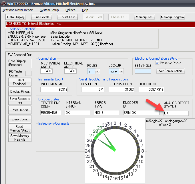Screen dimensions: 195x184
Task: Click the Print Report button
Action: point(20,110)
